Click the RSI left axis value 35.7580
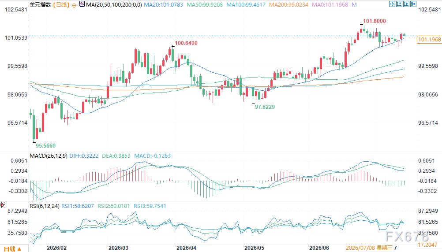442x252 pixels. [x=18, y=233]
